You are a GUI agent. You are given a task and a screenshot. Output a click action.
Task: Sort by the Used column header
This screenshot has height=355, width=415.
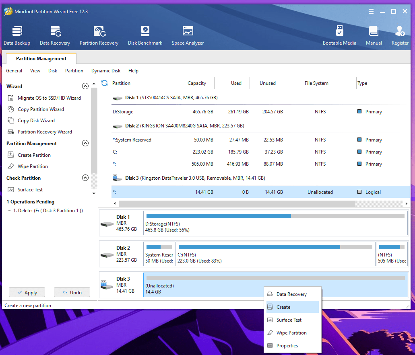tap(232, 83)
